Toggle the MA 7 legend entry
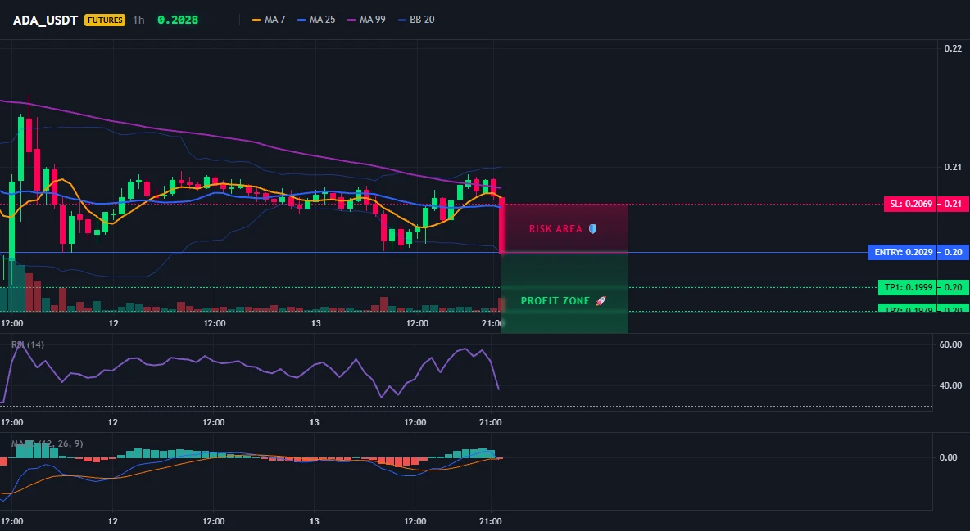This screenshot has width=970, height=531. click(x=269, y=20)
